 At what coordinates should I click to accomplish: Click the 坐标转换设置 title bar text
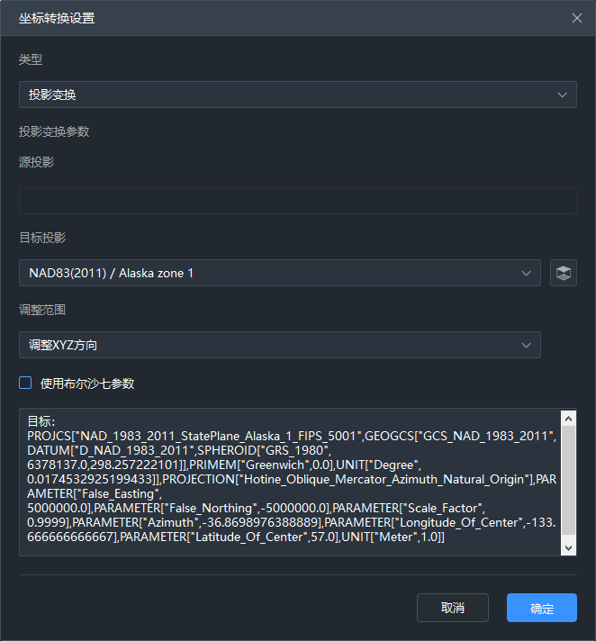point(57,18)
